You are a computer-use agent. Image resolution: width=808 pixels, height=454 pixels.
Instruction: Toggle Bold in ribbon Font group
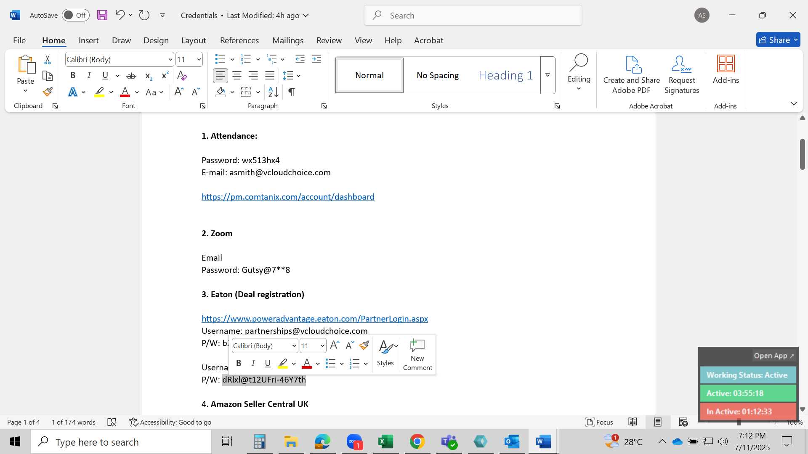(73, 76)
